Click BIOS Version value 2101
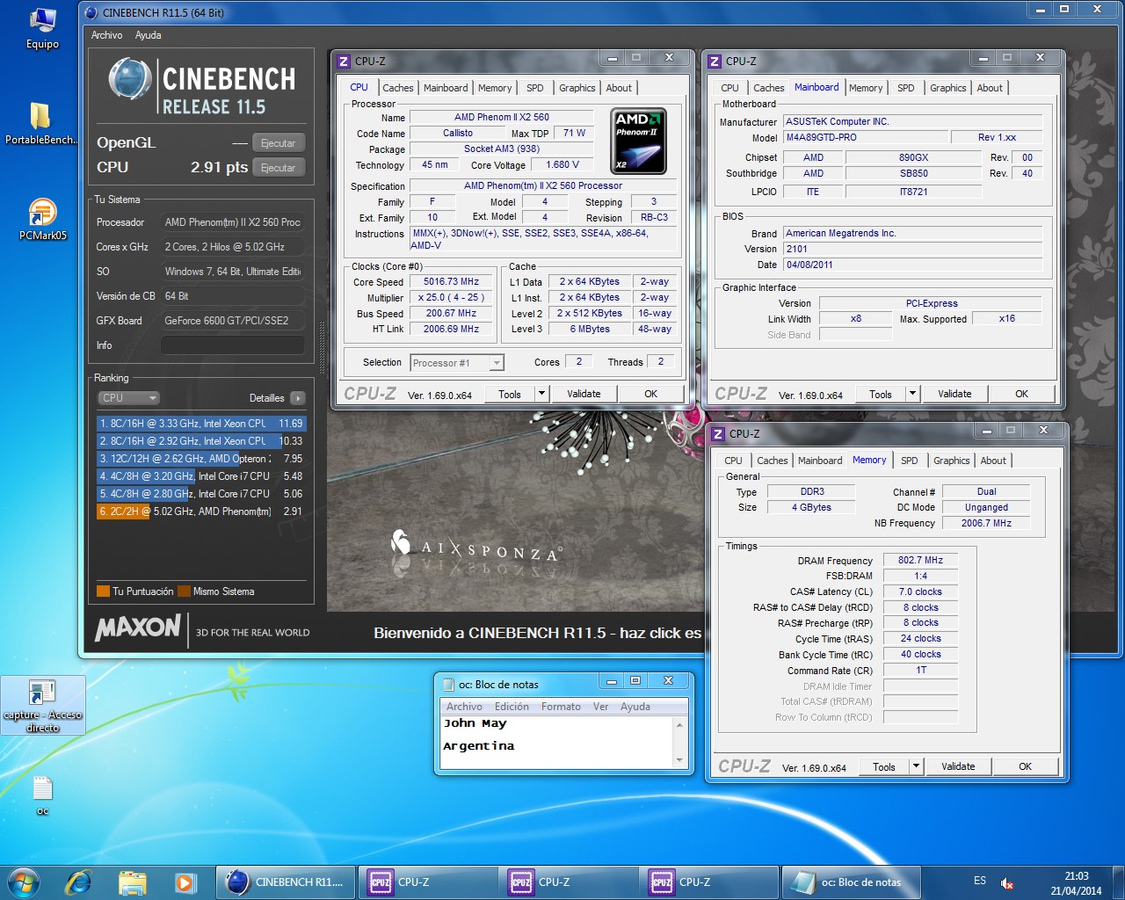Image resolution: width=1125 pixels, height=900 pixels. 913,249
